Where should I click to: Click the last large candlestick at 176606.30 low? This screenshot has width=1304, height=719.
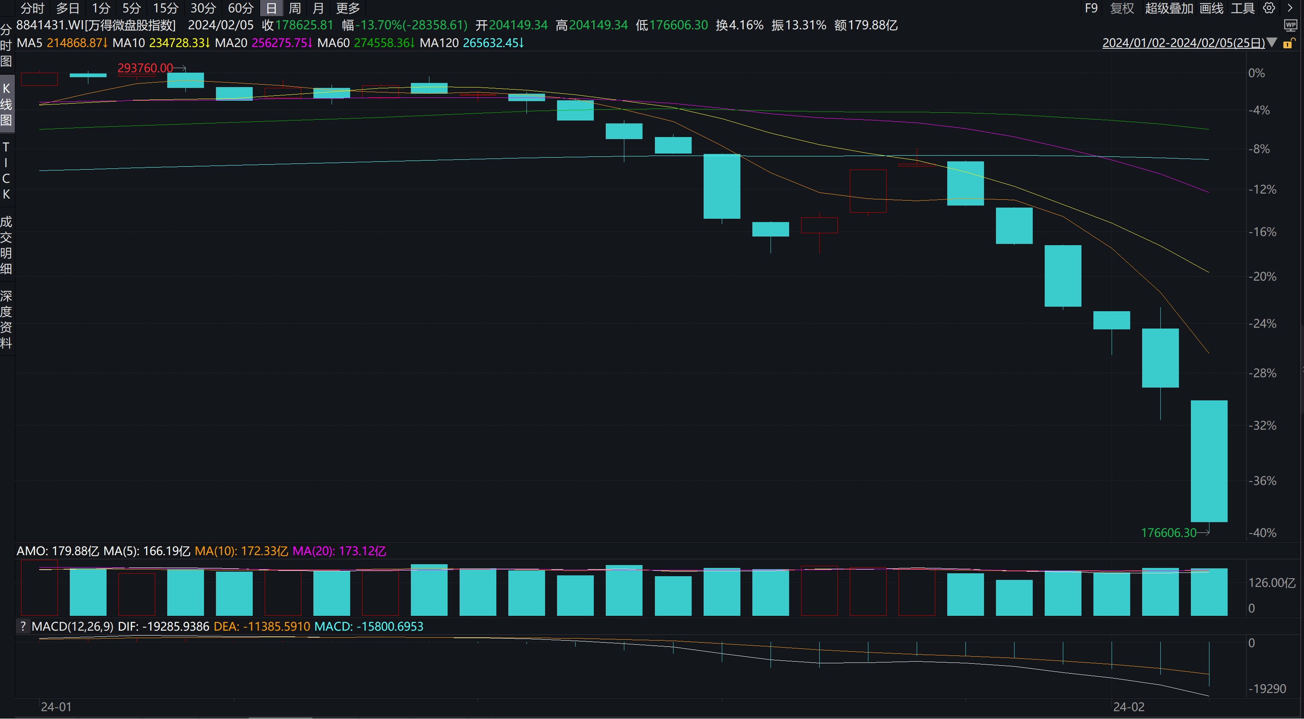1209,461
